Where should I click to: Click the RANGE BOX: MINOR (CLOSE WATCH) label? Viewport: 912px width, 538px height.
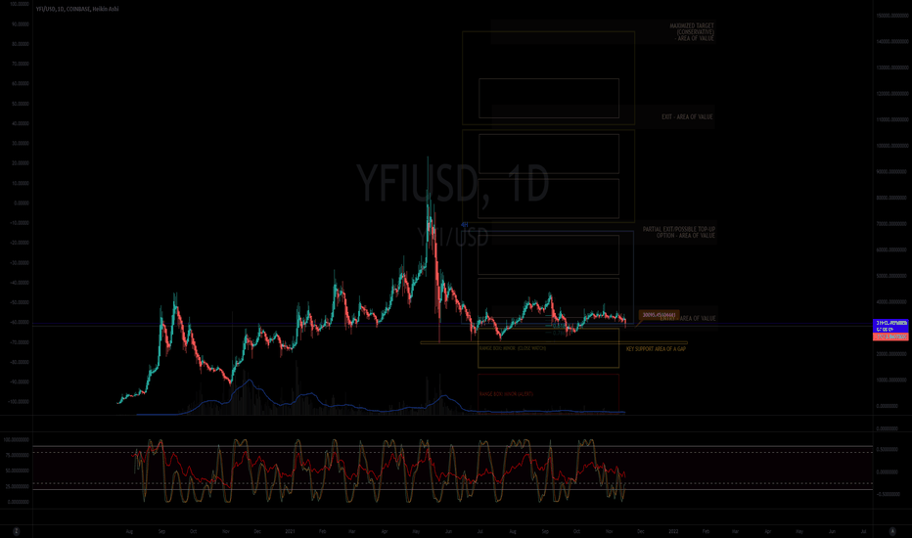point(512,348)
